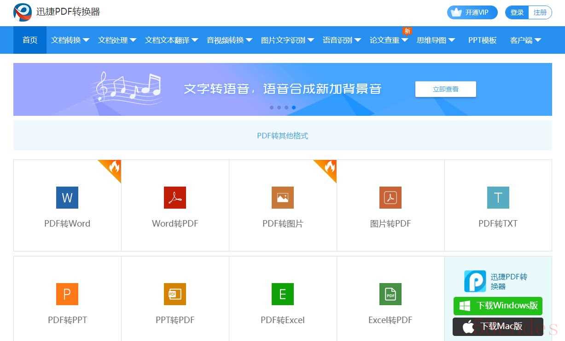The height and width of the screenshot is (341, 565).
Task: Click the Apple logo in Mac download
Action: [x=468, y=327]
